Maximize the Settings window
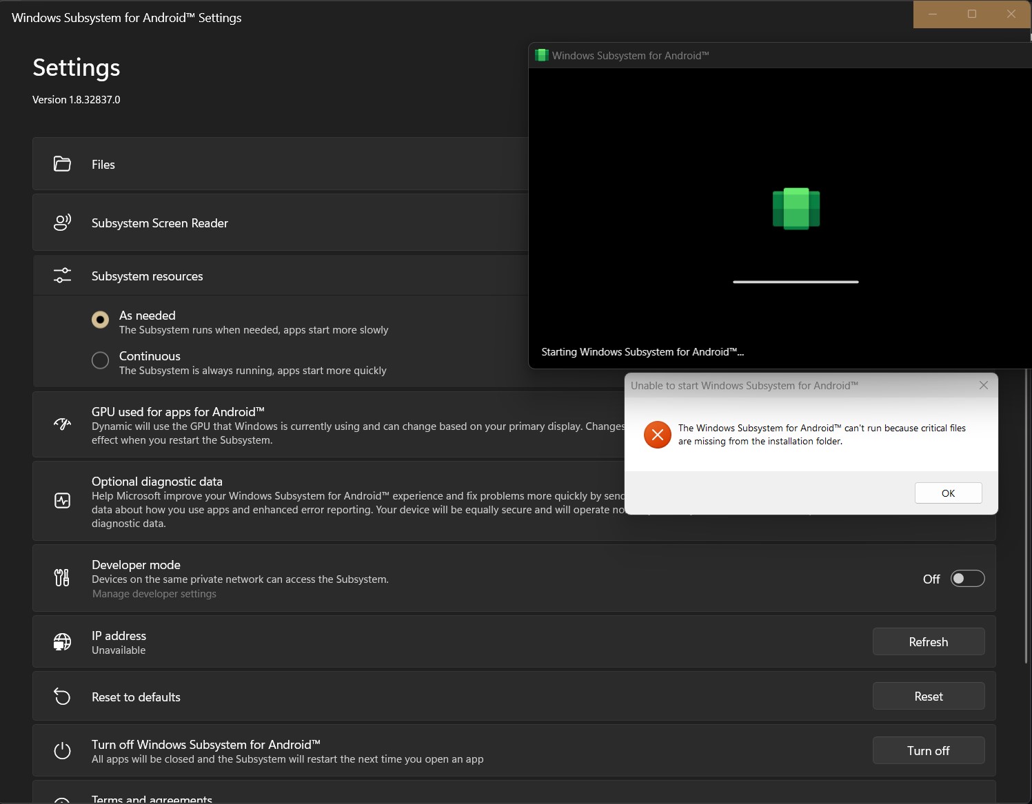 pos(972,14)
